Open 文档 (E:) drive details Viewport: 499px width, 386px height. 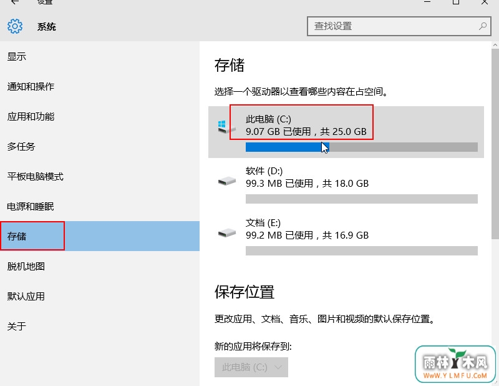(x=346, y=236)
